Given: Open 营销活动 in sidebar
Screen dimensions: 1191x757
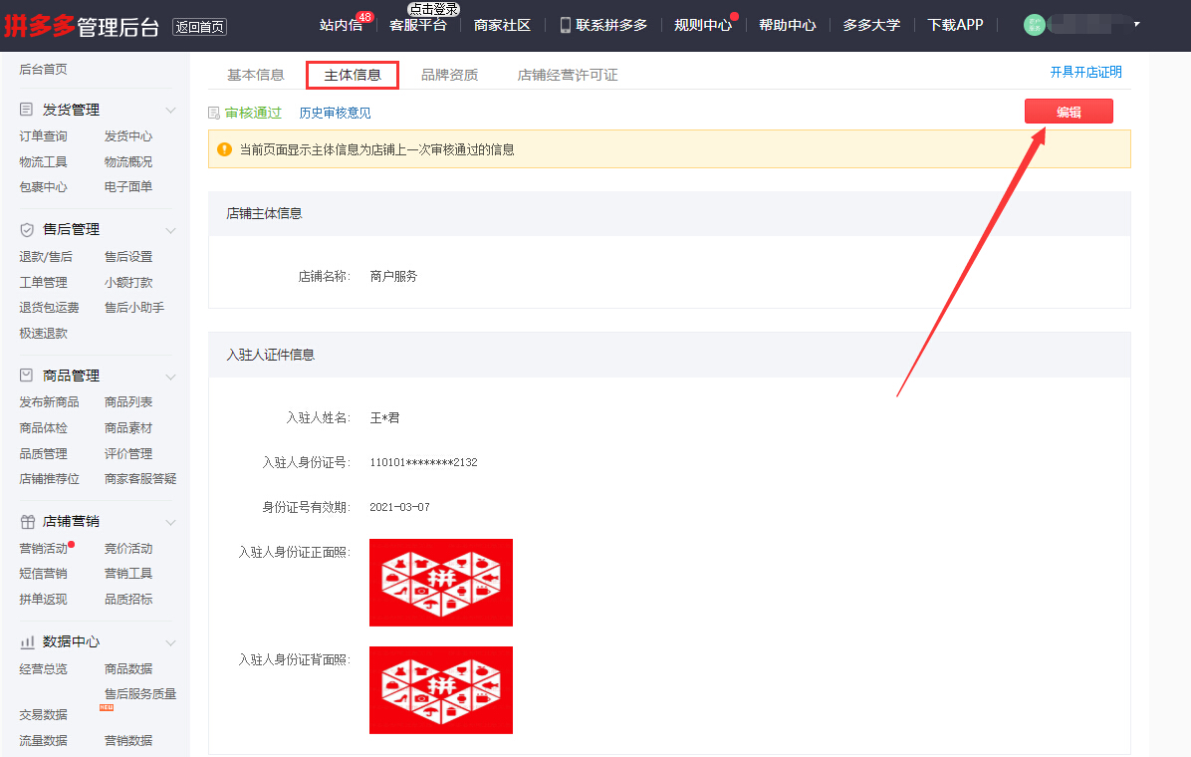Looking at the screenshot, I should click(43, 549).
